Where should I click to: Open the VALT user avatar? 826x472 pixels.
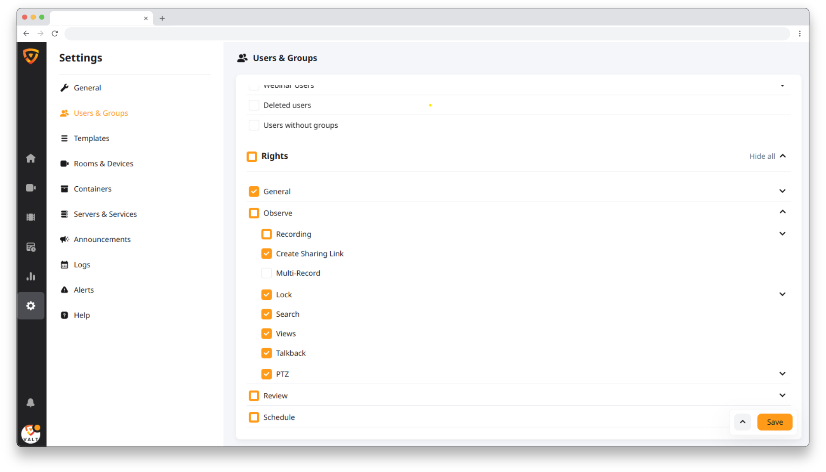(31, 434)
